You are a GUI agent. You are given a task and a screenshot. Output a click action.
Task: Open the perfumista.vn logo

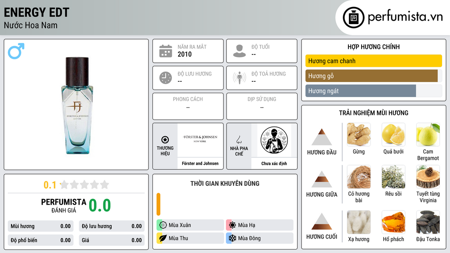(x=392, y=17)
